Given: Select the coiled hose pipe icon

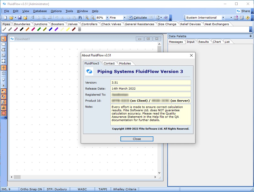Looking at the screenshot, I should pos(80,29).
